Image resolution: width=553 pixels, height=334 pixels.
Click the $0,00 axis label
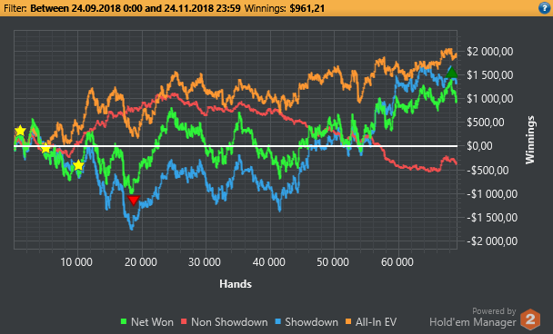[x=479, y=146]
